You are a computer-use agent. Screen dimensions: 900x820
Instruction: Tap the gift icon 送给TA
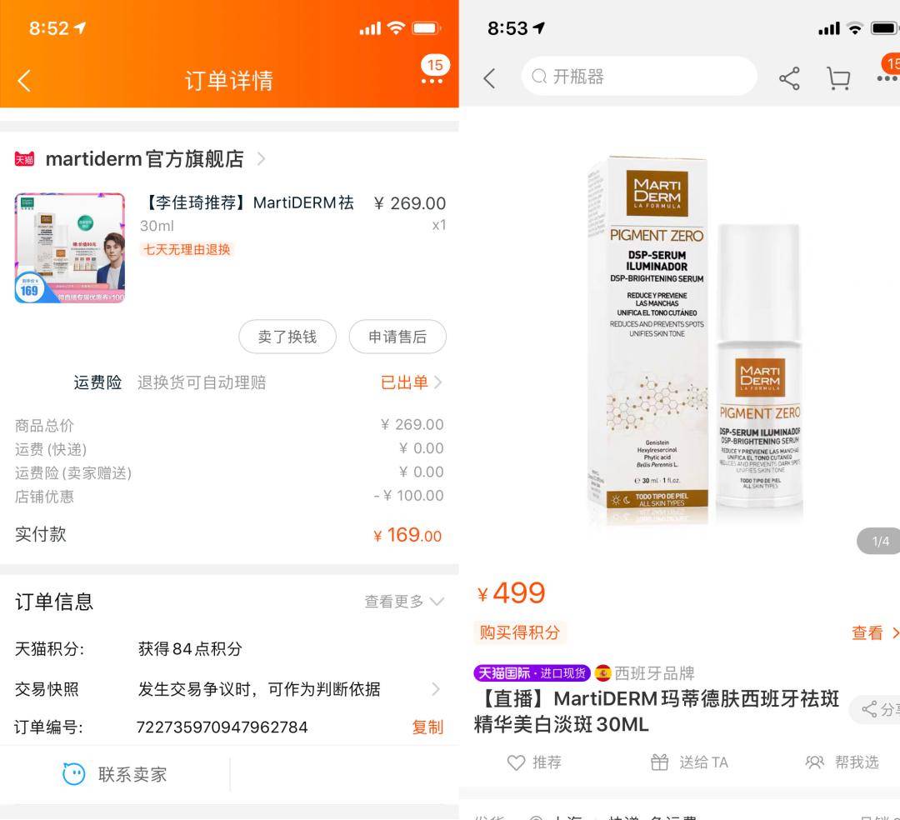(x=659, y=762)
